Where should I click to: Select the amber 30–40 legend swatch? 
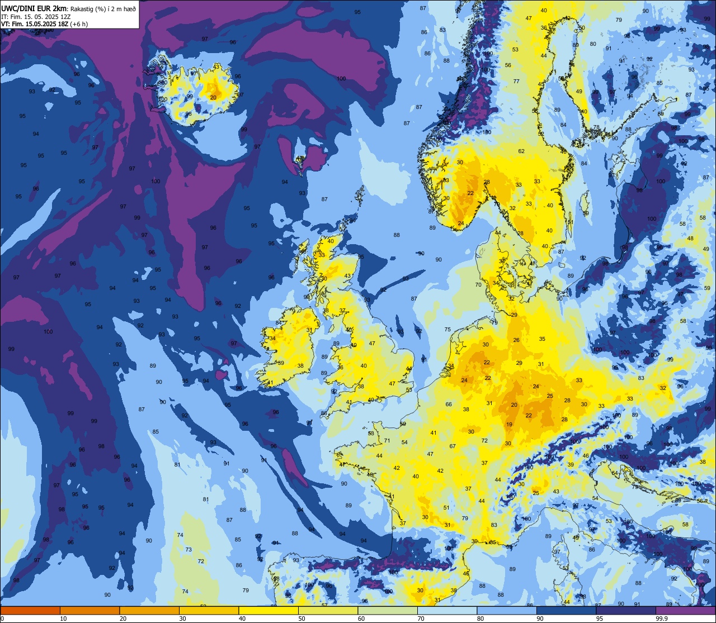point(209,610)
